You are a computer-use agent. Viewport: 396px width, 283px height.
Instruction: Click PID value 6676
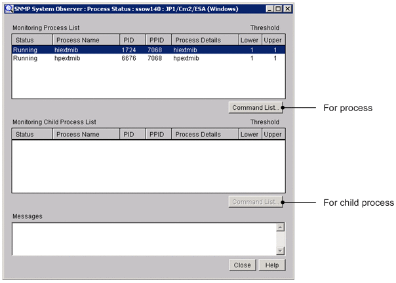coord(129,58)
